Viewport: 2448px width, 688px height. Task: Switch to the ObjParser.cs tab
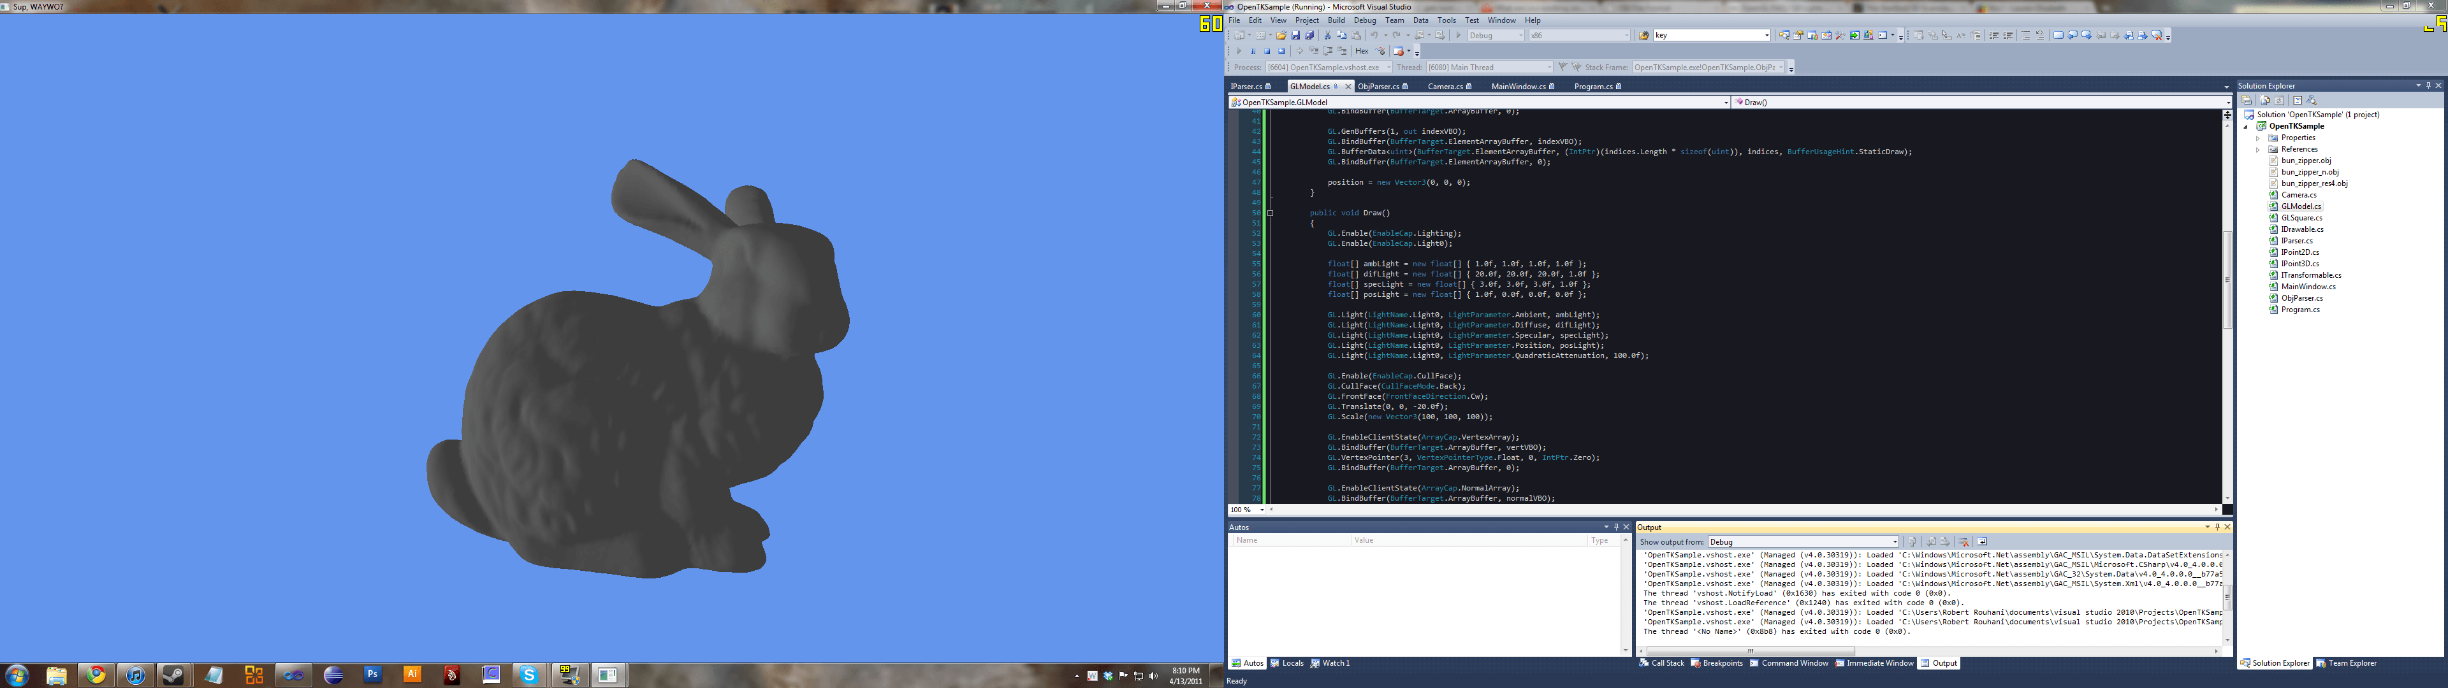coord(1383,87)
